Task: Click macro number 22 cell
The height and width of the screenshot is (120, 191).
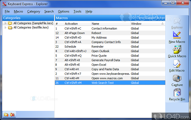Action: pos(57,47)
